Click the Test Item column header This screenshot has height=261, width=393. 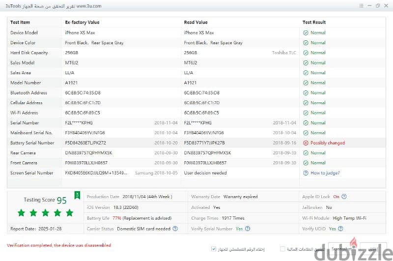click(x=20, y=22)
